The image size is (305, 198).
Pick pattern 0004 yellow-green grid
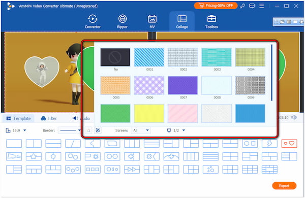[250, 57]
